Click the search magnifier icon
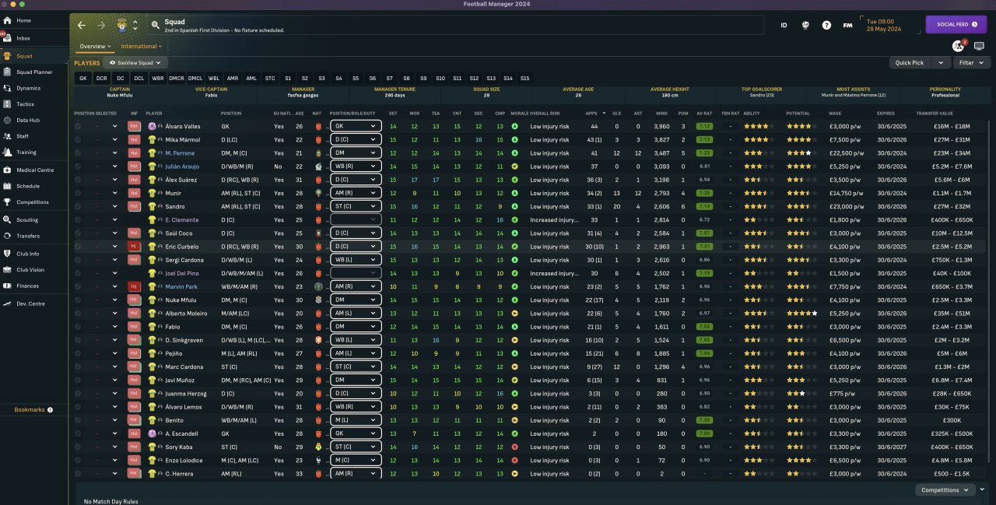 click(156, 26)
